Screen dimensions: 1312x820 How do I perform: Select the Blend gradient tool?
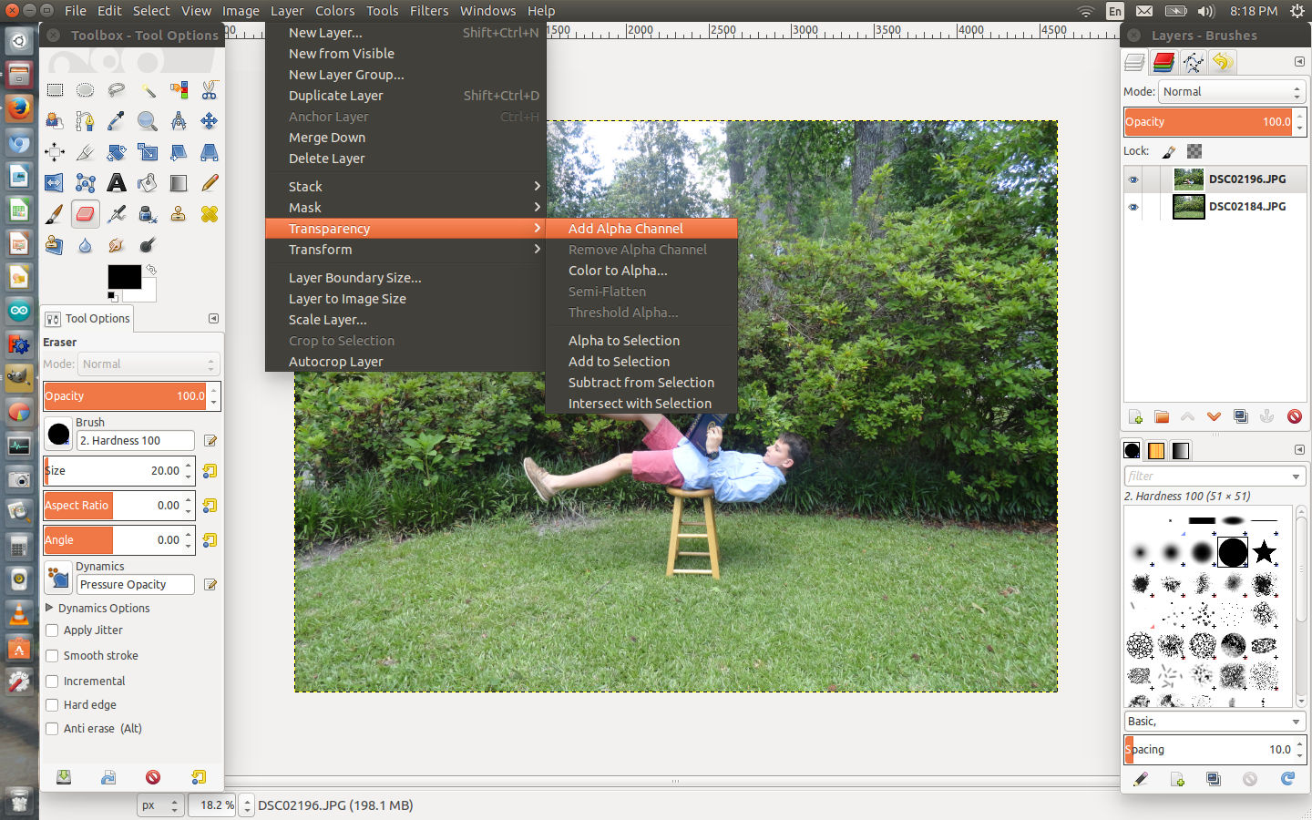click(x=179, y=183)
